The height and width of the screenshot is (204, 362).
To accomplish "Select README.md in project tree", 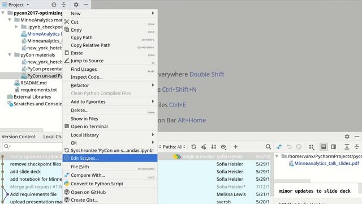I will pos(33,83).
